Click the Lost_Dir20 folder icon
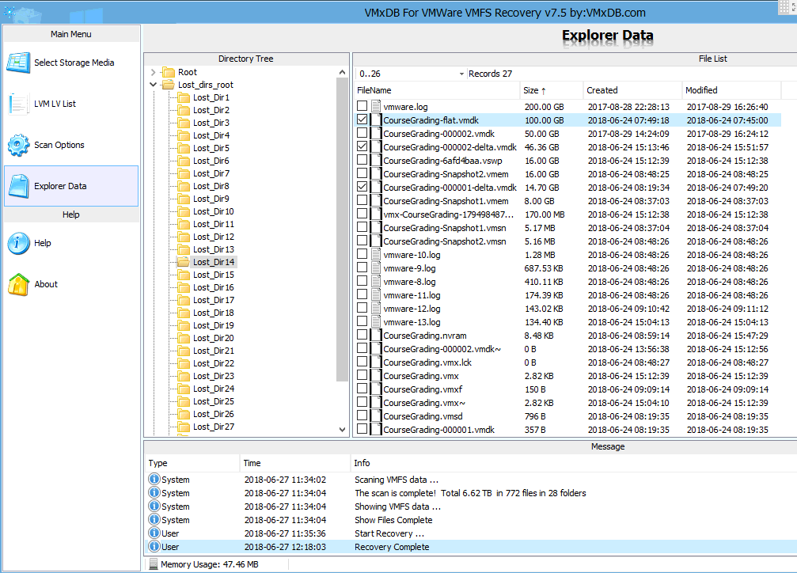The width and height of the screenshot is (797, 573). [x=184, y=338]
